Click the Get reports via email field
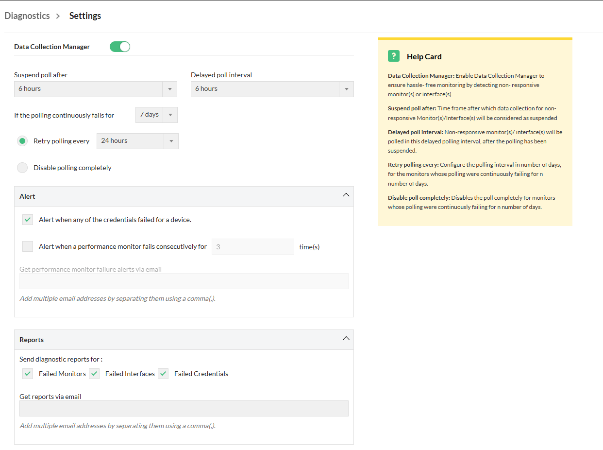 (x=184, y=408)
